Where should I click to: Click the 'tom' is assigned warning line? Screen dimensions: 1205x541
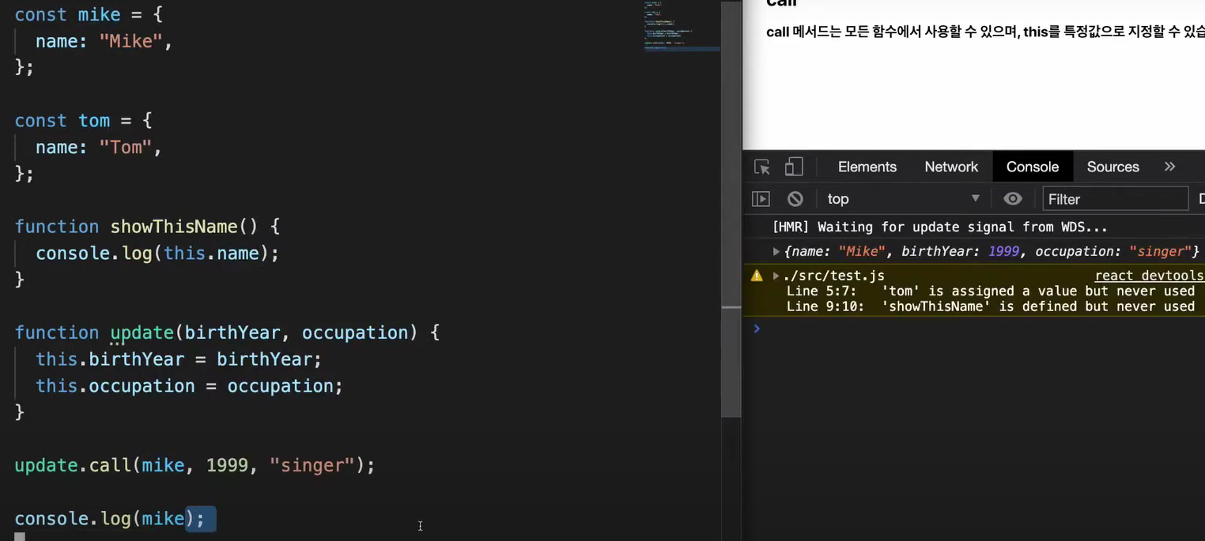(990, 291)
